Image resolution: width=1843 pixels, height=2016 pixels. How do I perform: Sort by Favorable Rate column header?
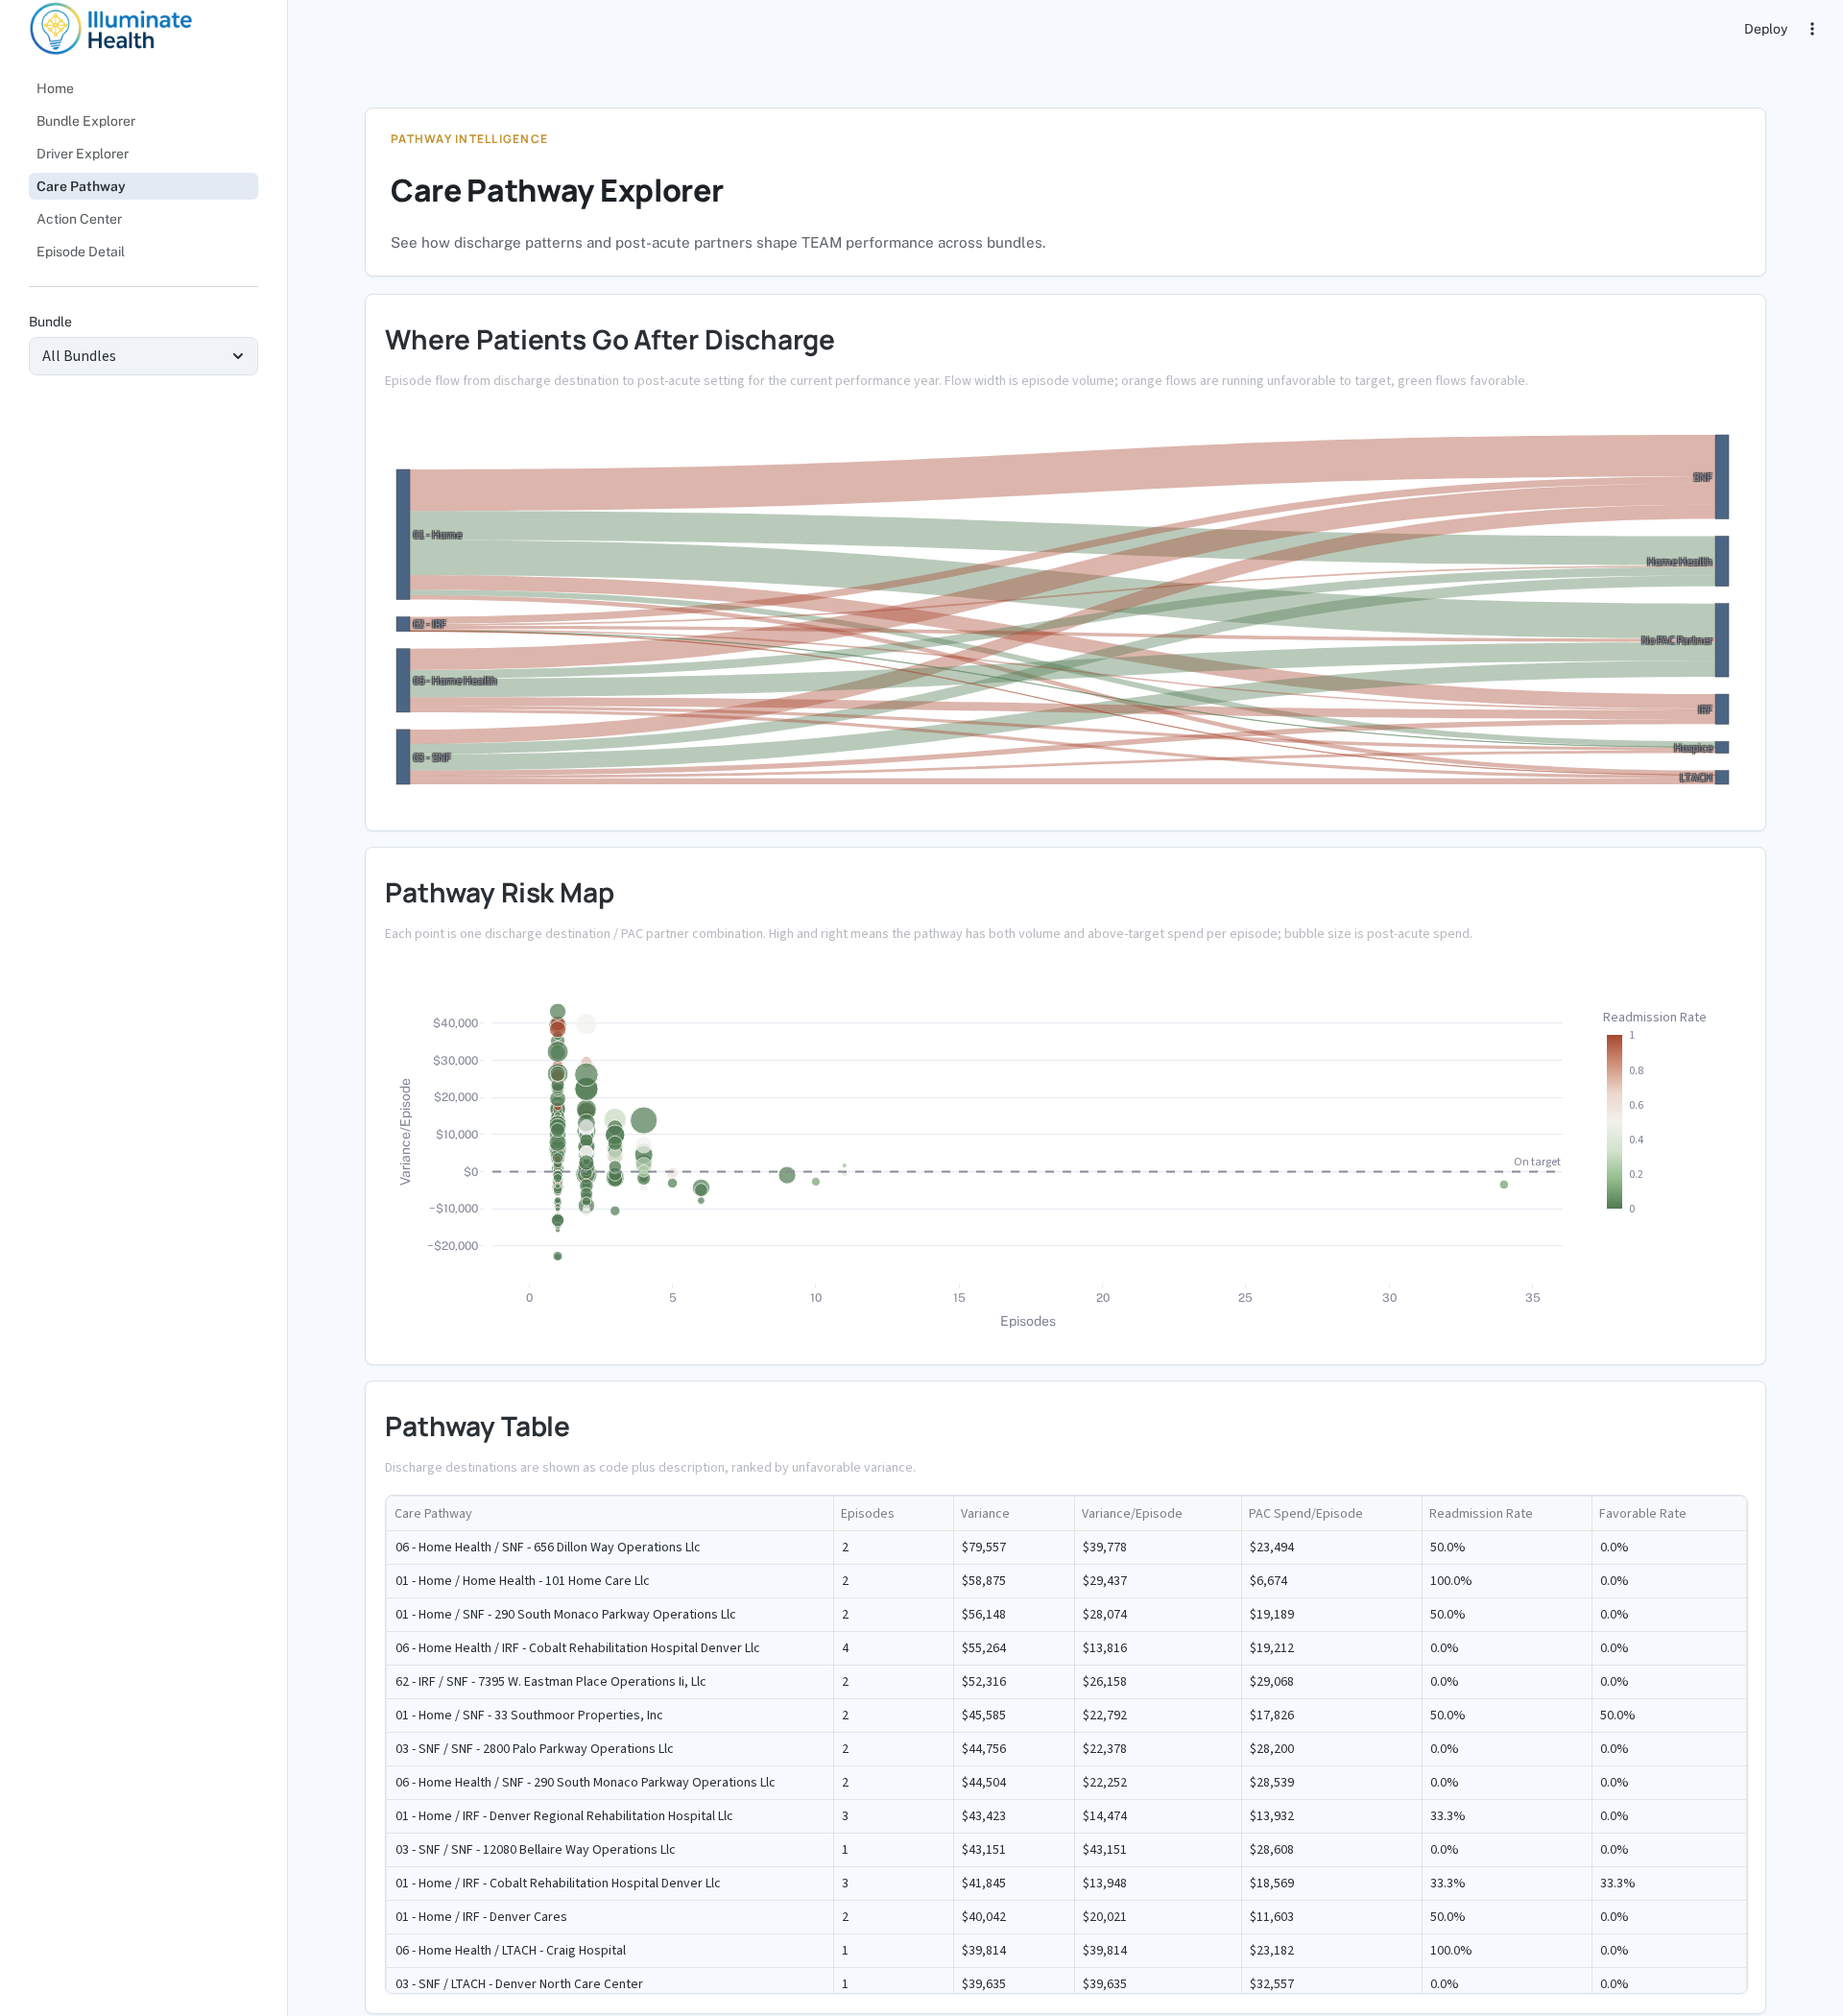1668,1513
